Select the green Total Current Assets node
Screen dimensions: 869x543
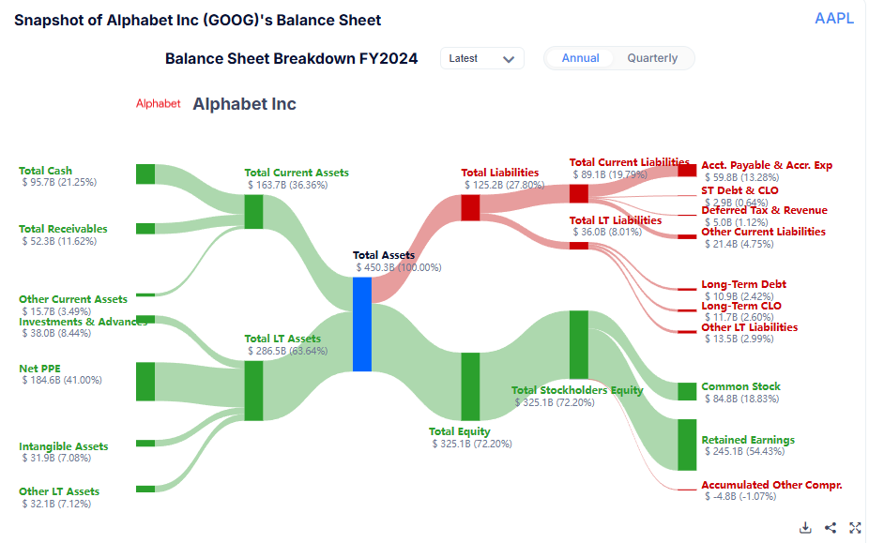click(x=253, y=212)
